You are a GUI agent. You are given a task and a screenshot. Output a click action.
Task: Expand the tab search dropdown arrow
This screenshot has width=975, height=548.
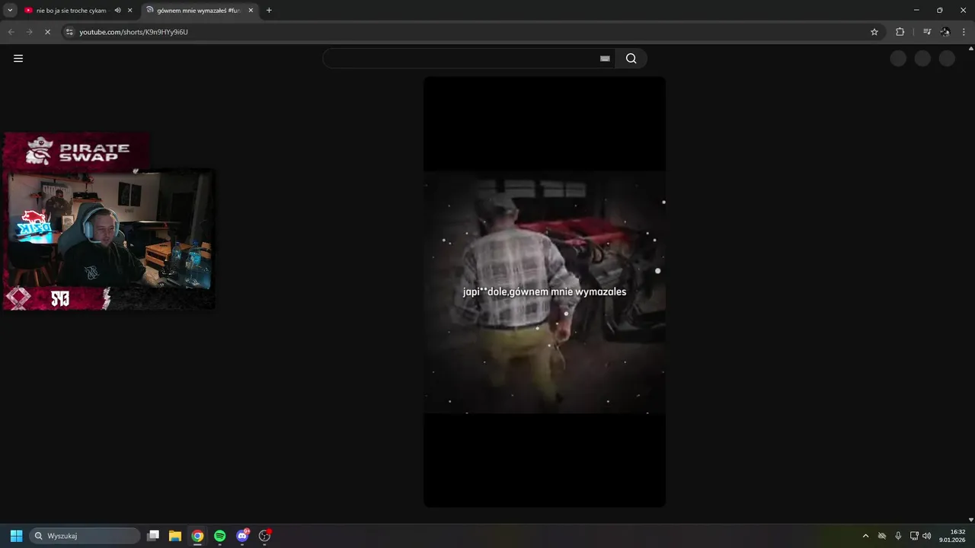[10, 10]
